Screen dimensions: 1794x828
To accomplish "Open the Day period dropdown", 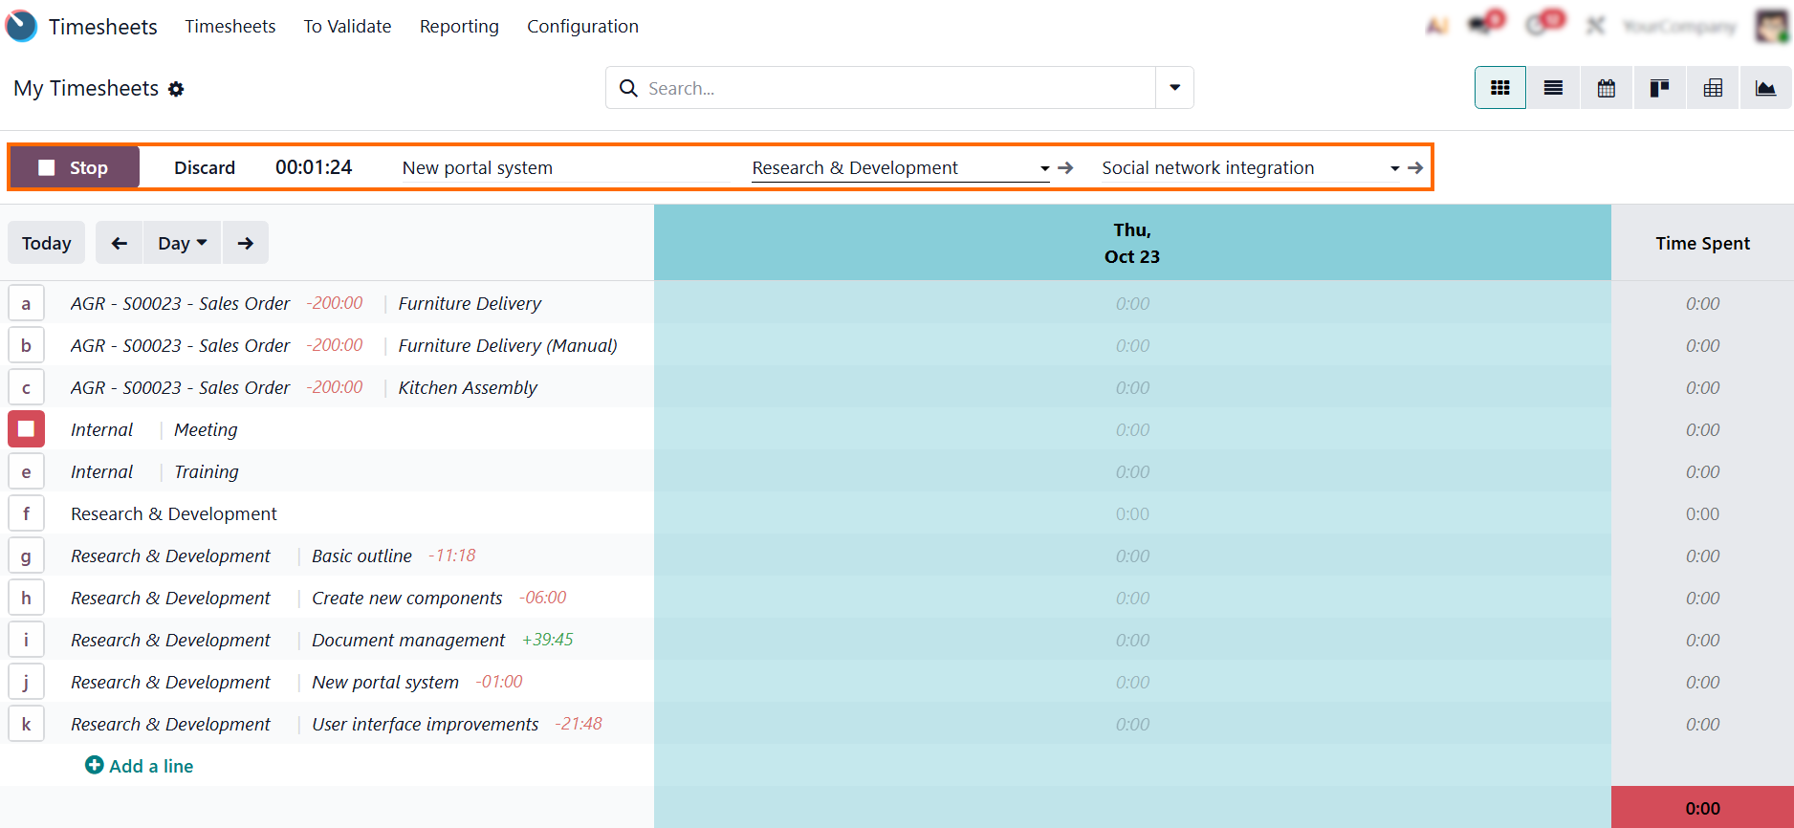I will point(182,243).
